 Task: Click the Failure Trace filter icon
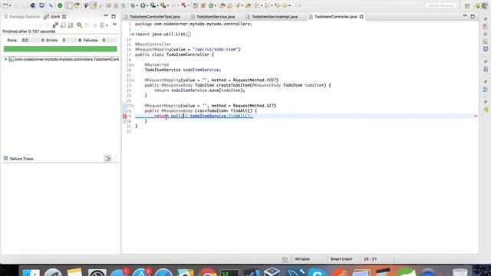107,159
